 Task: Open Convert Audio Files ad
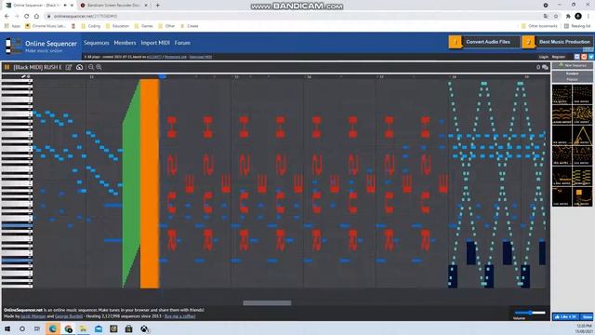pos(483,42)
